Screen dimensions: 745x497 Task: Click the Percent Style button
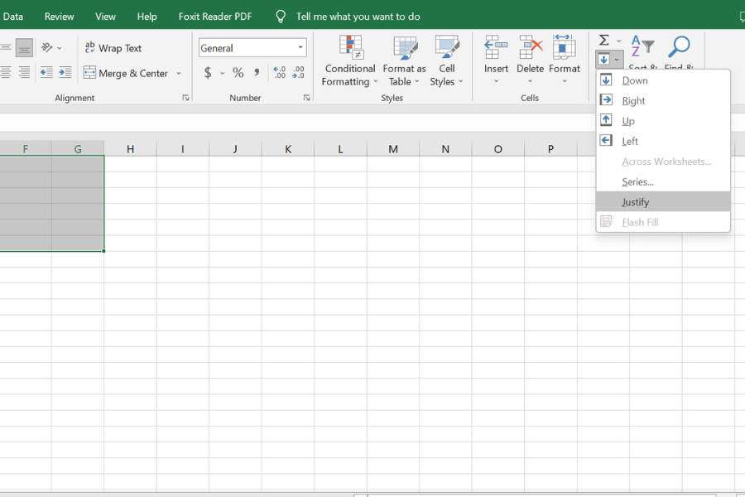click(x=238, y=73)
